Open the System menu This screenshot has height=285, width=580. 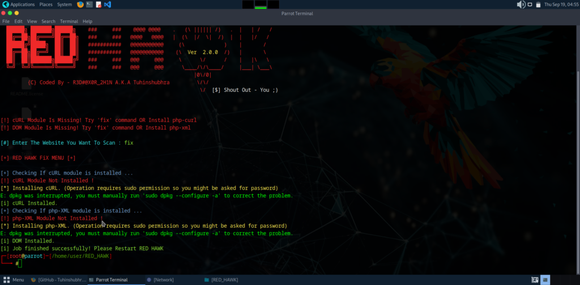pyautogui.click(x=65, y=5)
